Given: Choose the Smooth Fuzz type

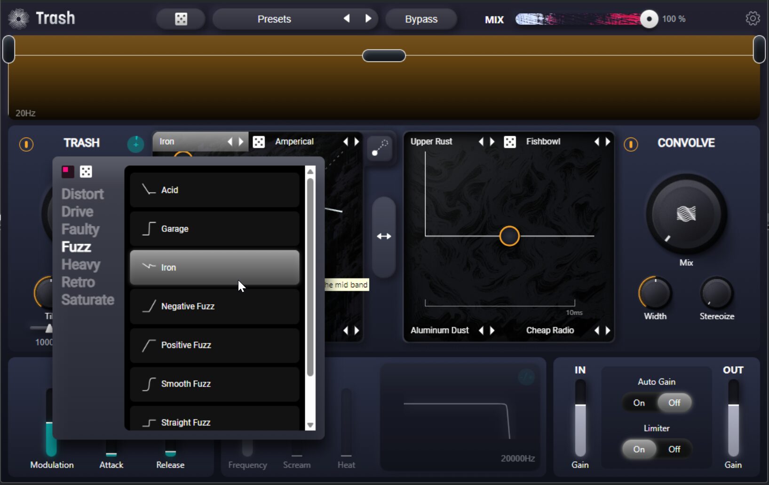Looking at the screenshot, I should point(214,384).
